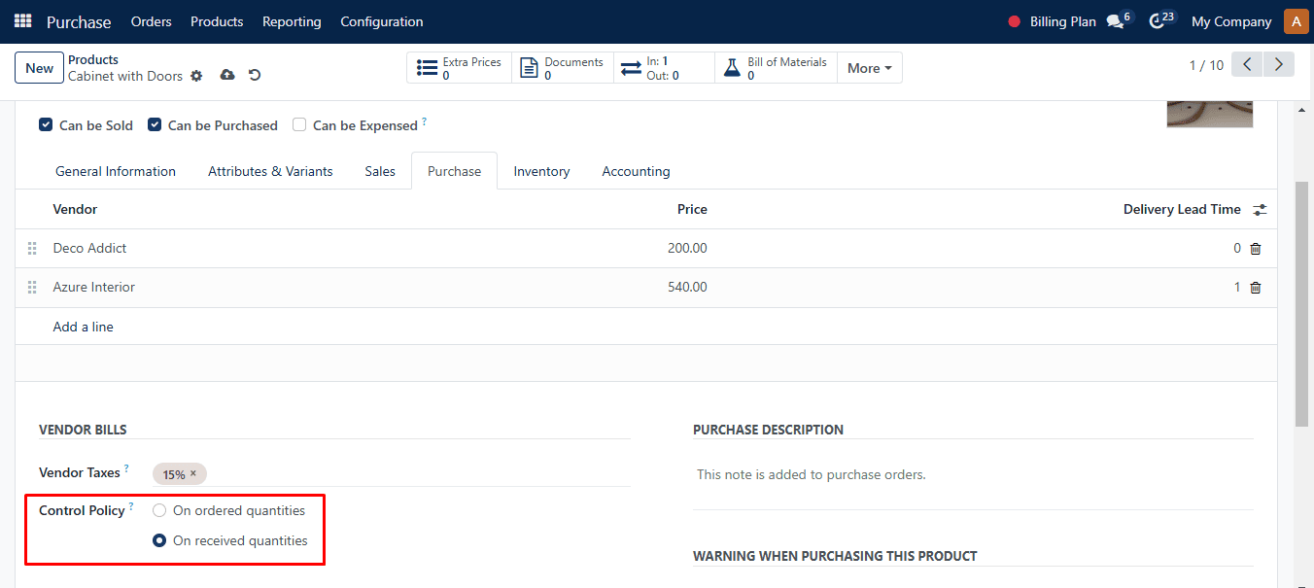Screen dimensions: 1314x588
Task: Open the Documents stat button
Action: pyautogui.click(x=563, y=68)
